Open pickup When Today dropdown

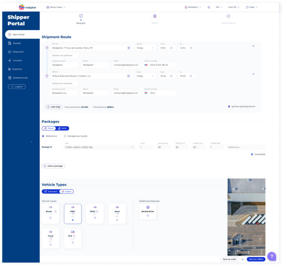tap(145, 48)
